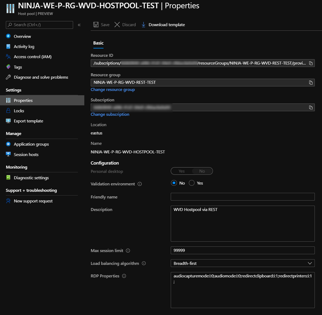Click the Discard button label
Image resolution: width=322 pixels, height=315 pixels.
click(x=129, y=25)
